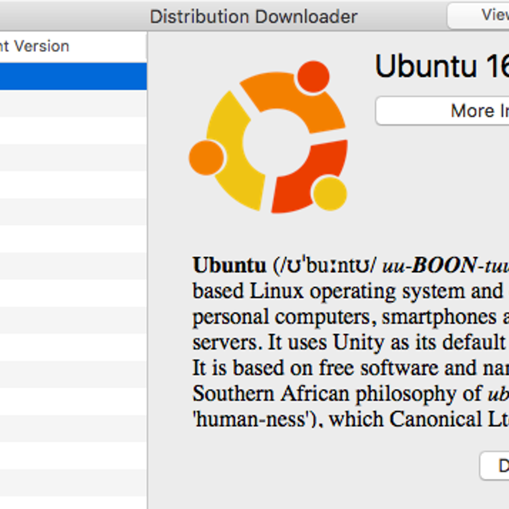The width and height of the screenshot is (509, 509).
Task: Click the Version column header
Action: click(x=73, y=46)
